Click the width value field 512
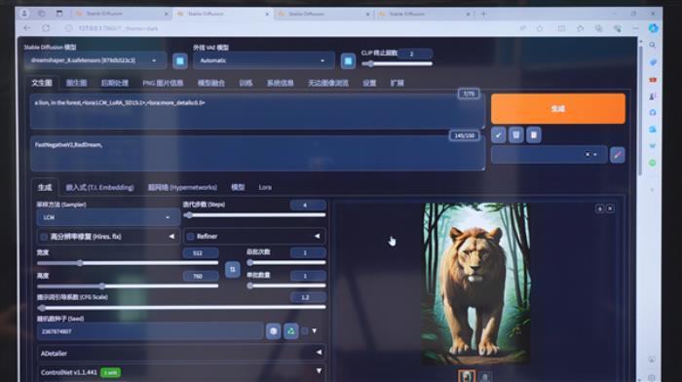The image size is (682, 382). 200,252
